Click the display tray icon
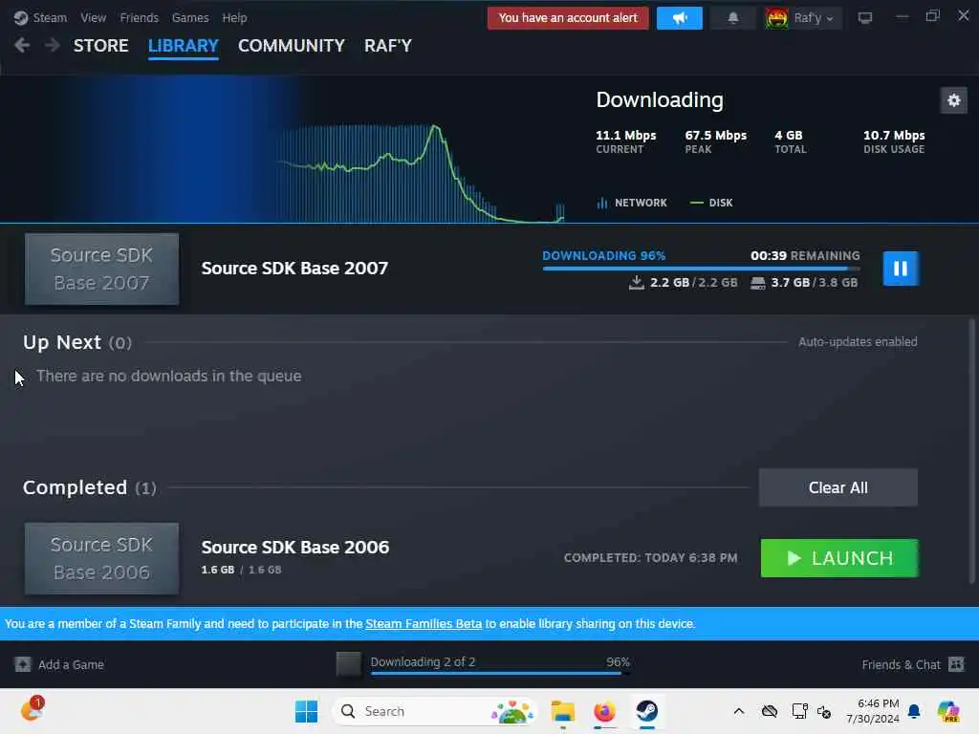Viewport: 979px width, 734px height. coord(799,711)
